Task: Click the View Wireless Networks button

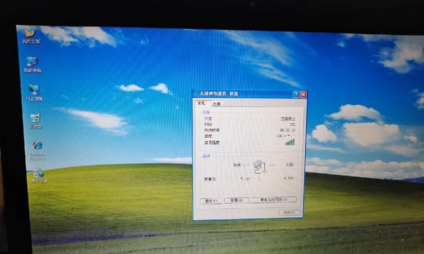Action: point(273,199)
